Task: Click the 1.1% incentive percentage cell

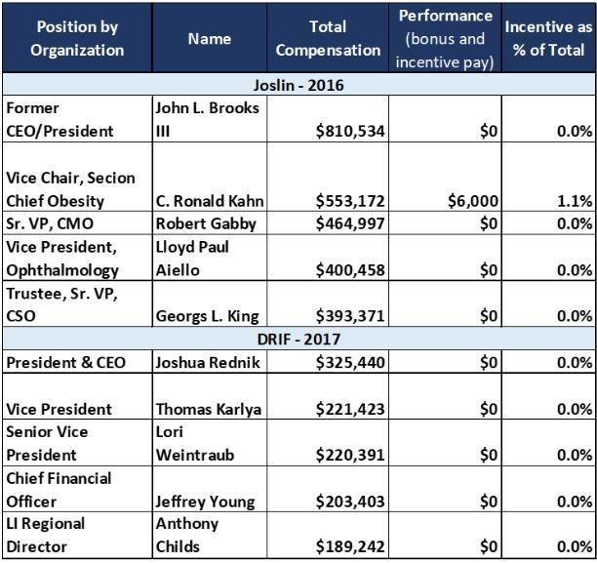Action: click(x=548, y=178)
